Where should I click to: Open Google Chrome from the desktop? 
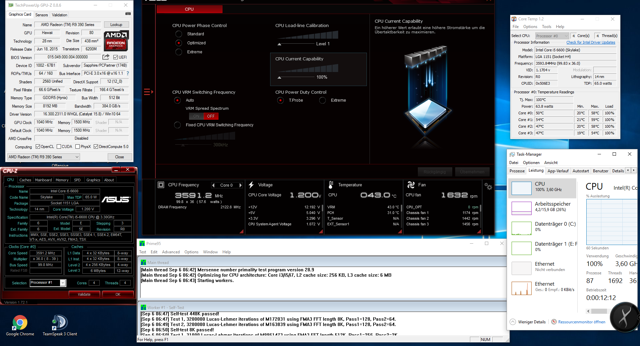coord(20,325)
